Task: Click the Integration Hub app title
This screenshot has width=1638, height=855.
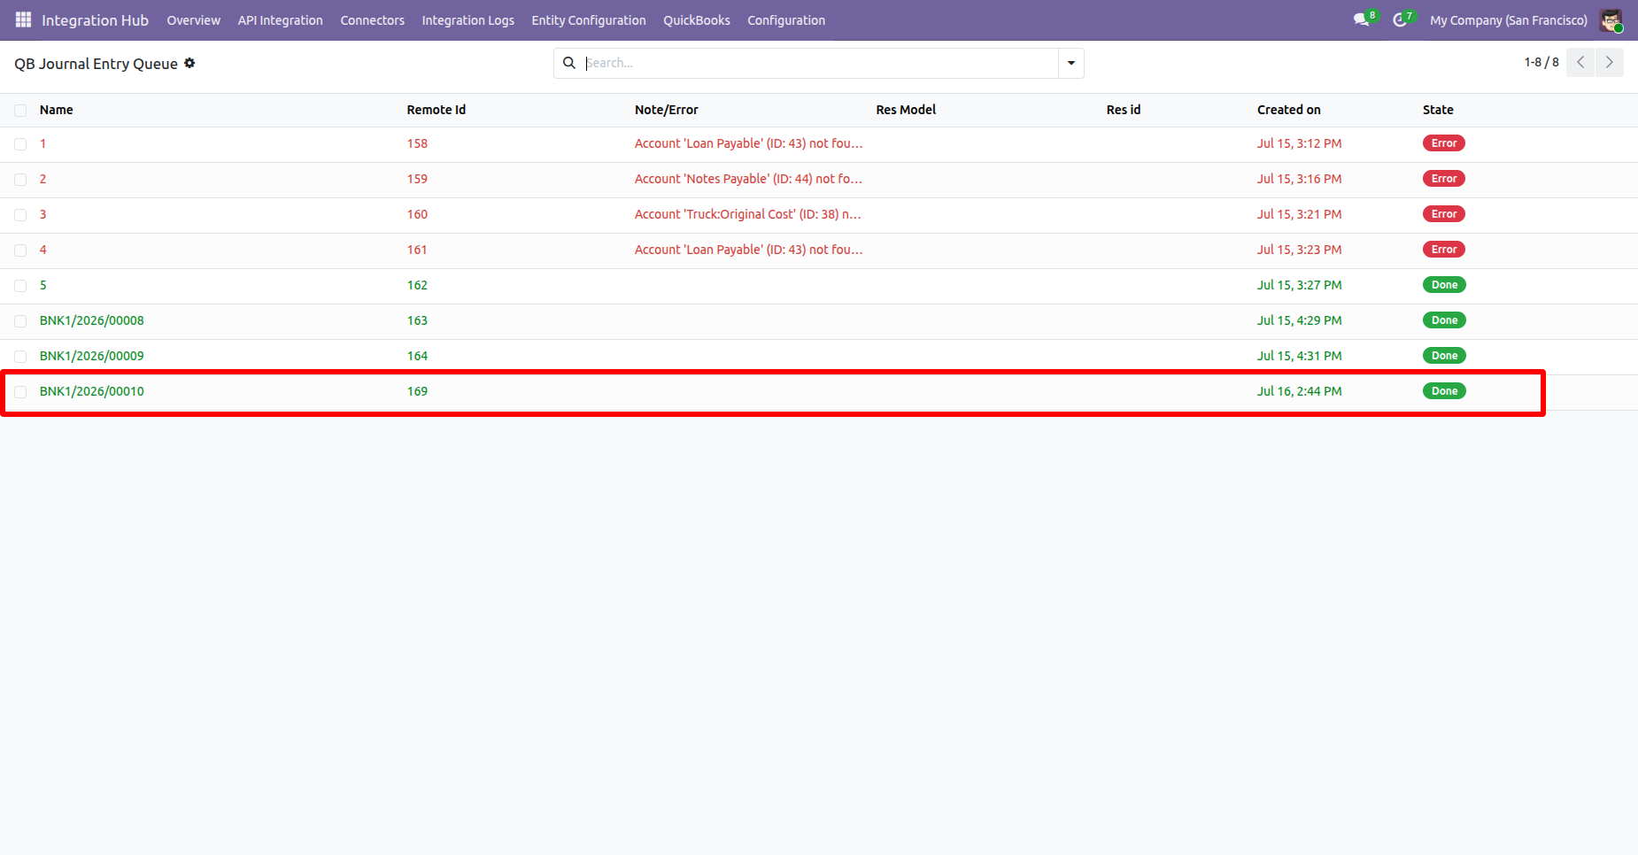Action: coord(95,20)
